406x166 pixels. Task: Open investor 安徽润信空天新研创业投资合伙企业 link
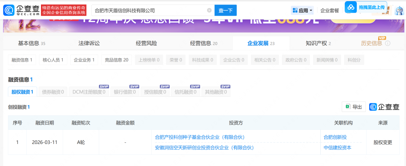pyautogui.click(x=204, y=148)
